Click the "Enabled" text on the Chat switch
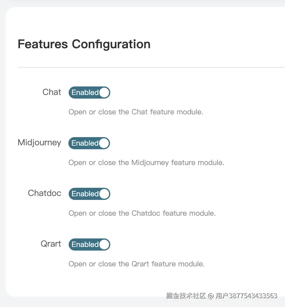The image size is (285, 307). tap(85, 93)
